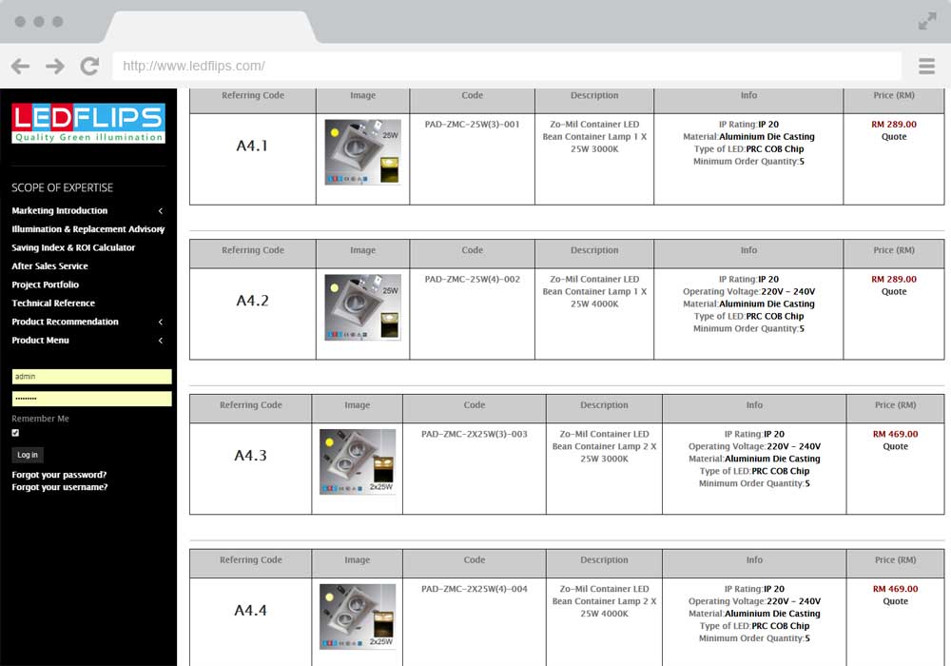Click Quote link for A4.2
The height and width of the screenshot is (666, 951).
tap(894, 292)
